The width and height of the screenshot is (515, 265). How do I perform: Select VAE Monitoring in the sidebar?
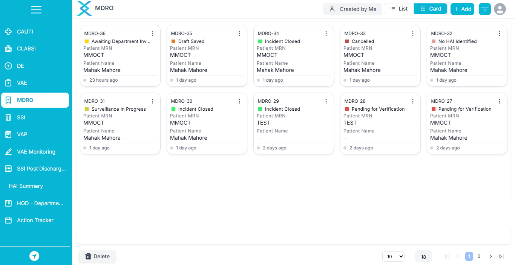tap(36, 152)
